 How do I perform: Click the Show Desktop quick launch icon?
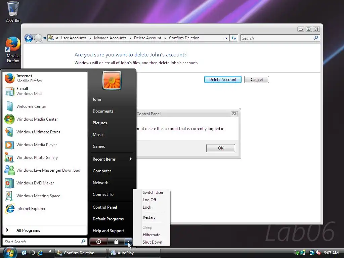click(24, 253)
